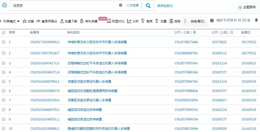Check the checkbox for row 10

click(4, 128)
